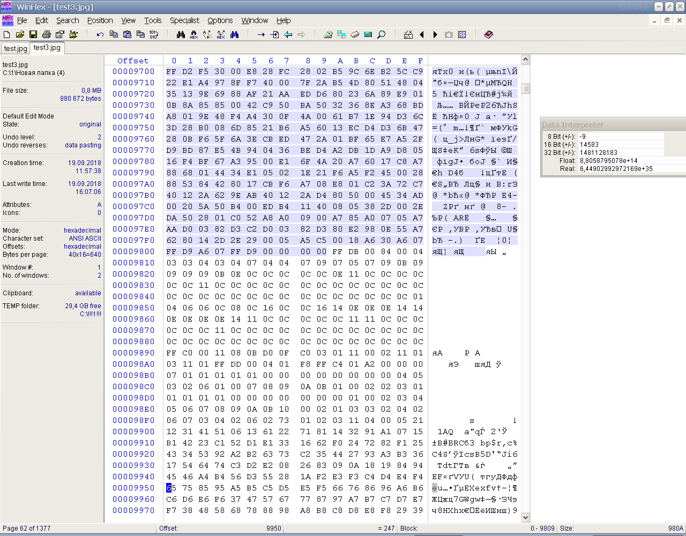Viewport: 686px width, 536px height.
Task: Click the Offset value 9950 in the status bar
Action: pos(273,528)
